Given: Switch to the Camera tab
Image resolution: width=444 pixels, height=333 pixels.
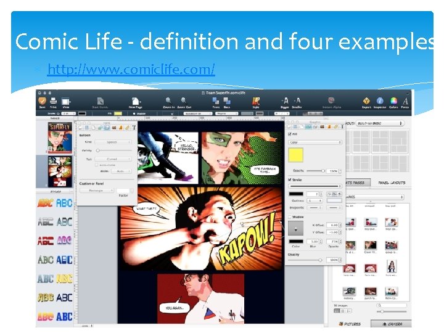Looking at the screenshot, I should coord(391,324).
